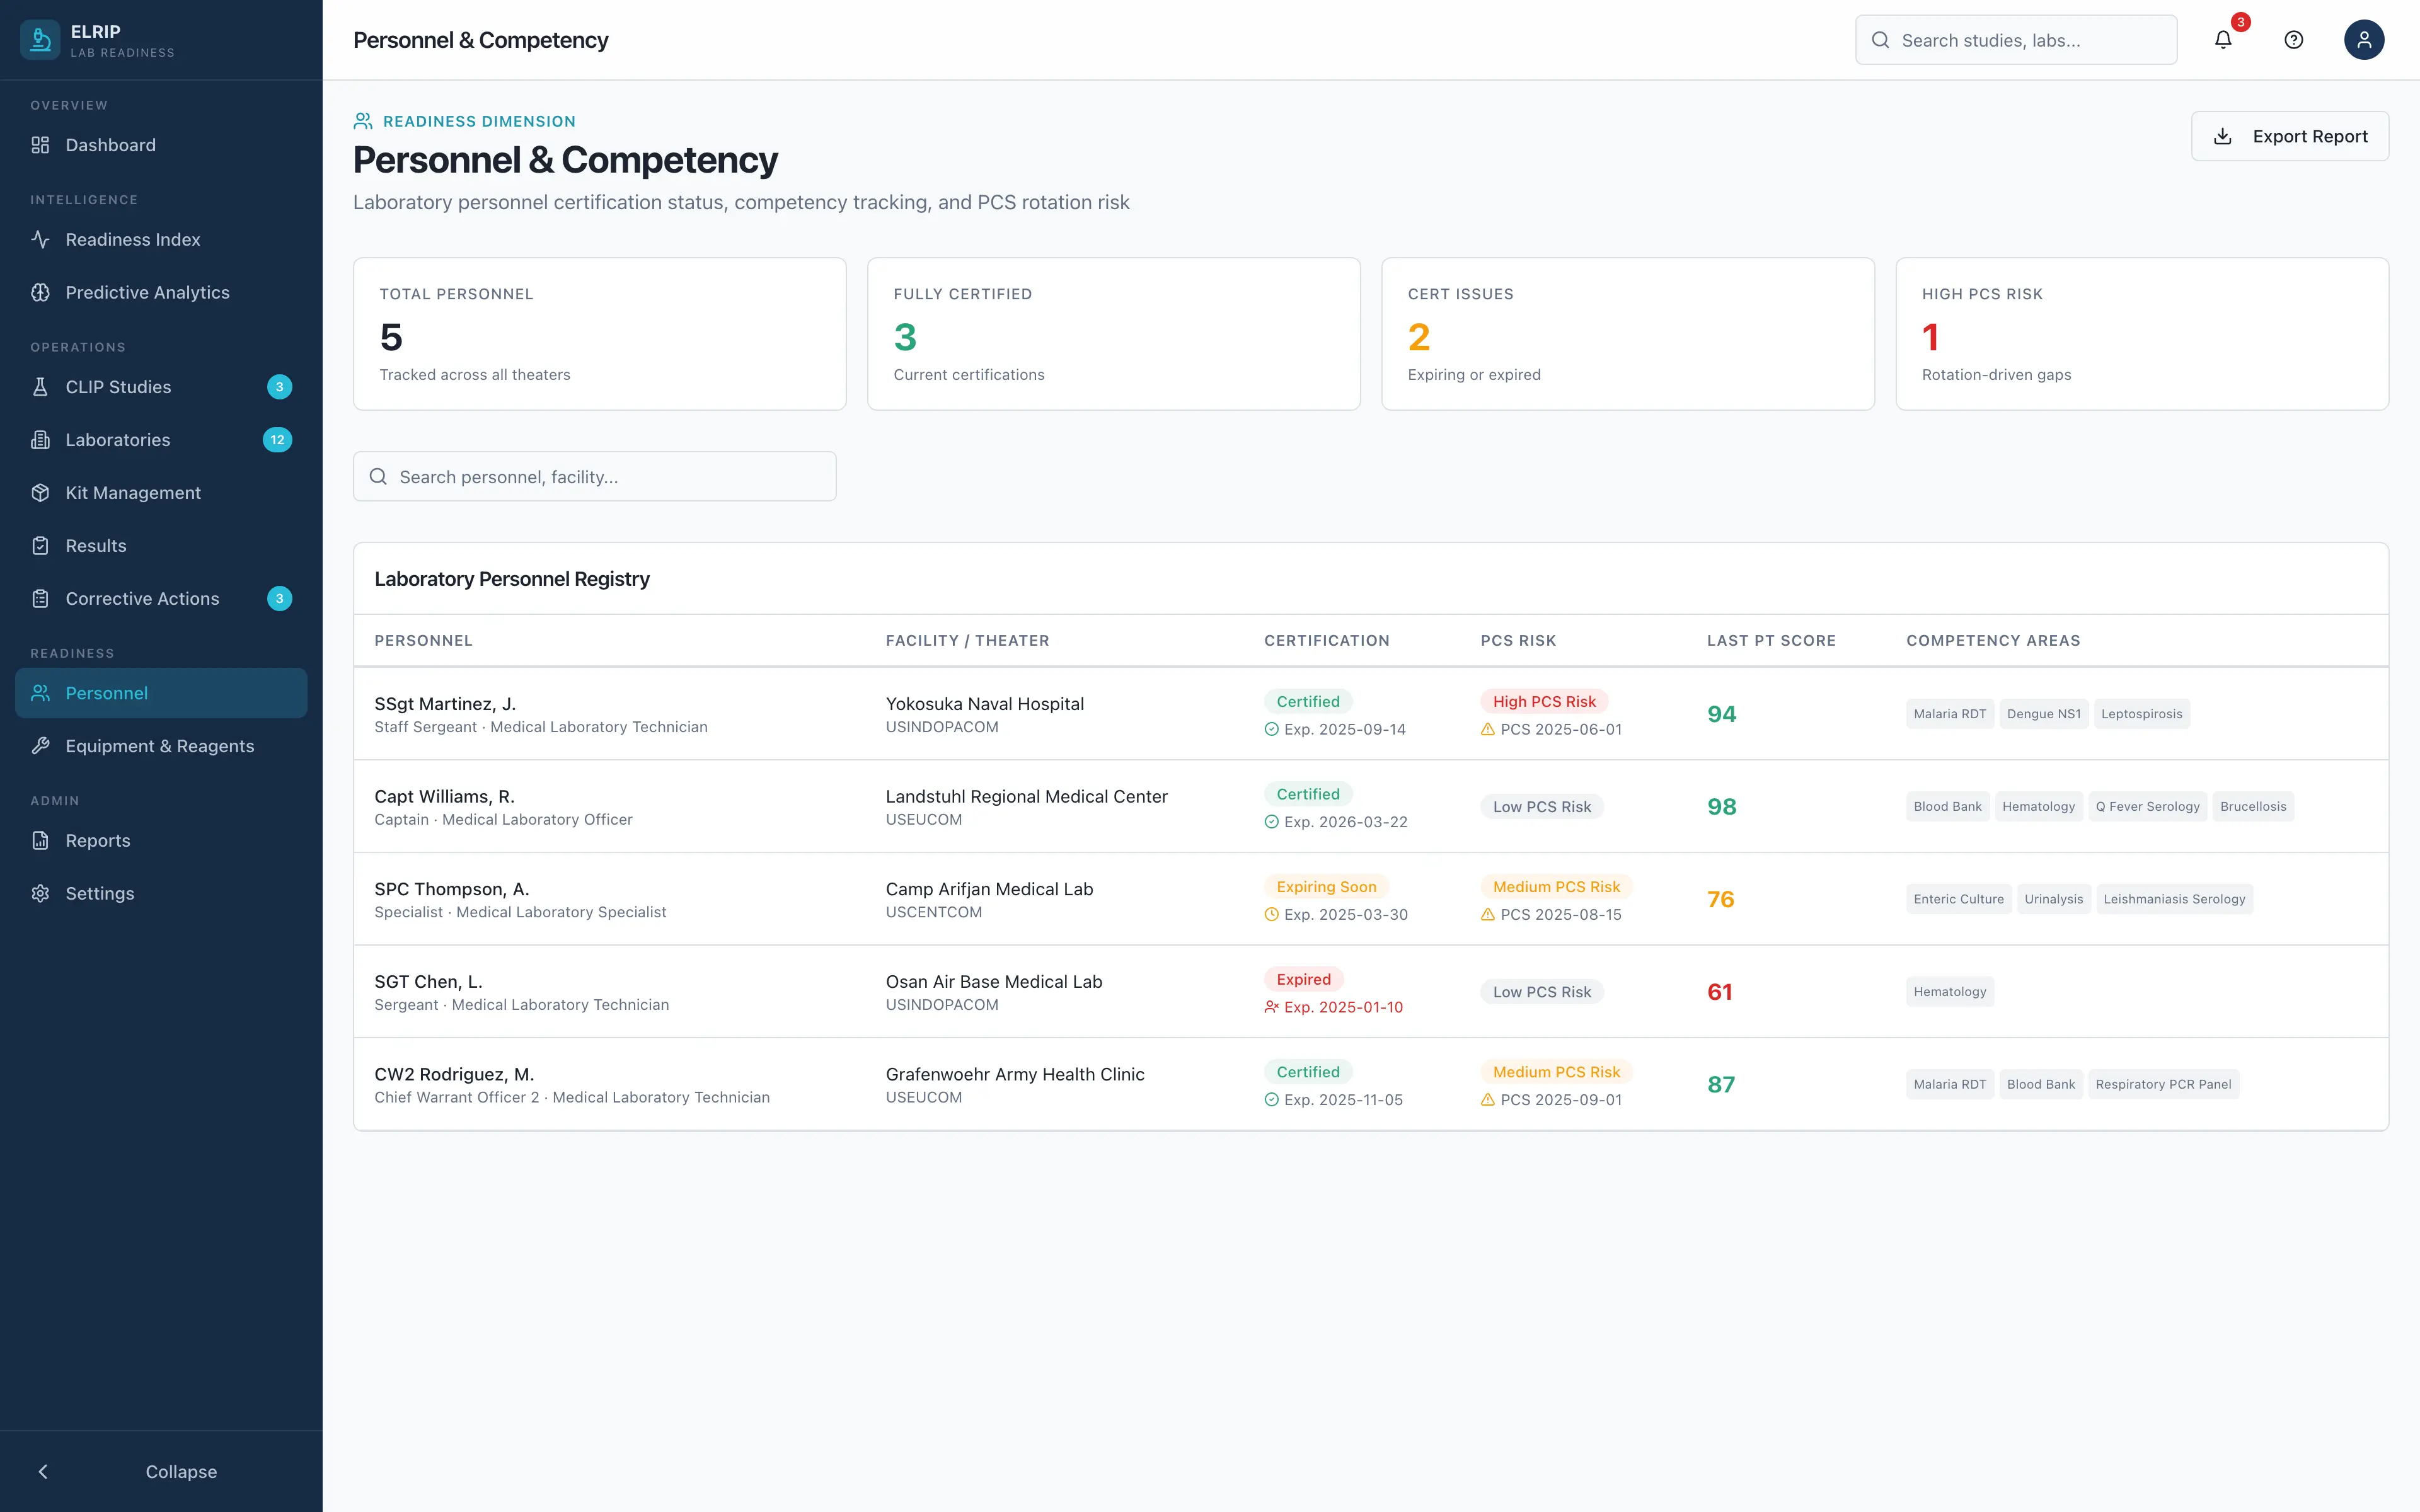Click the CLIP Studies flask icon
Screen dimensions: 2420x1512
(40, 387)
